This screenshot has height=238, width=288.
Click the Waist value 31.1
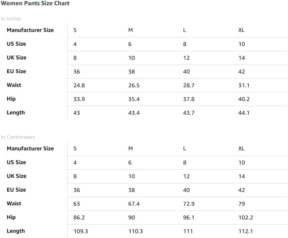pyautogui.click(x=244, y=85)
